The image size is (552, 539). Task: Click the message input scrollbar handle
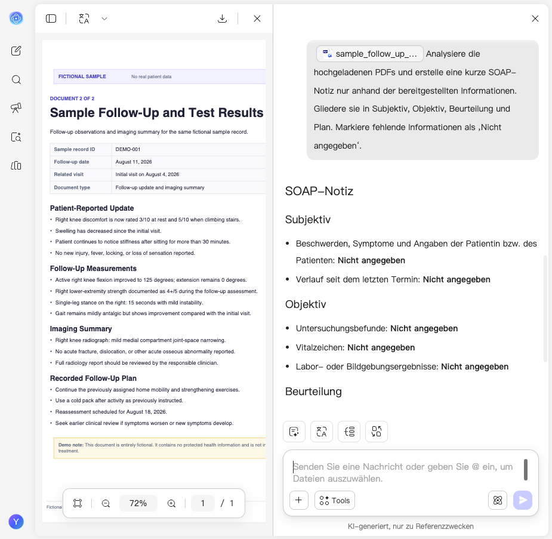[525, 470]
